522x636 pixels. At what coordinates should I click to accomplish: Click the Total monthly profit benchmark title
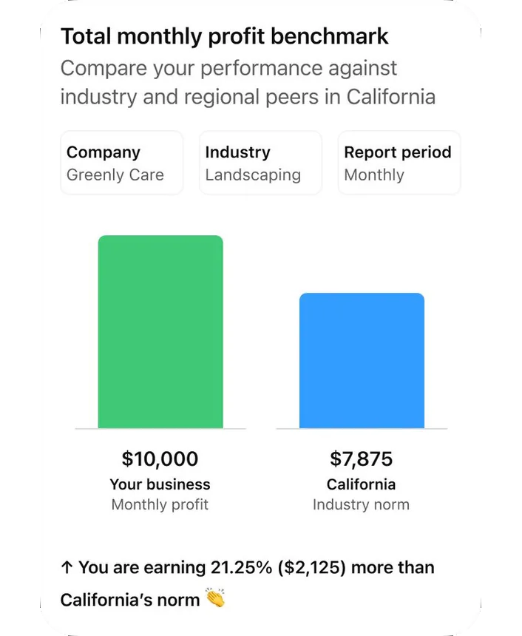tap(226, 36)
